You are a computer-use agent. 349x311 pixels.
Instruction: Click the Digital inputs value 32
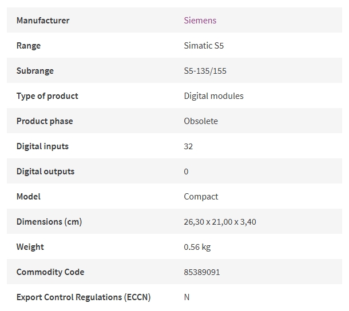click(x=188, y=146)
